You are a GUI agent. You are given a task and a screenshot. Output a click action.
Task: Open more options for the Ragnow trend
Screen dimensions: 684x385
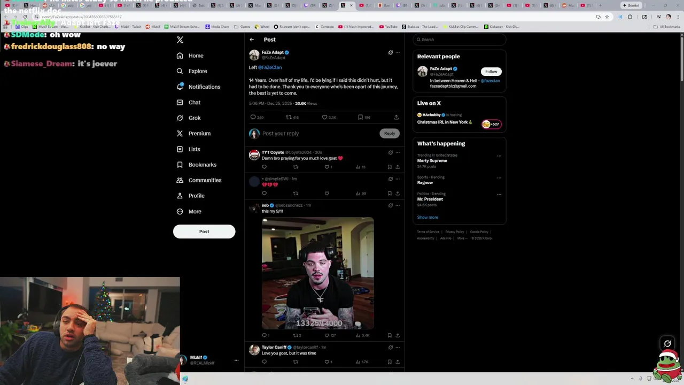tap(499, 178)
